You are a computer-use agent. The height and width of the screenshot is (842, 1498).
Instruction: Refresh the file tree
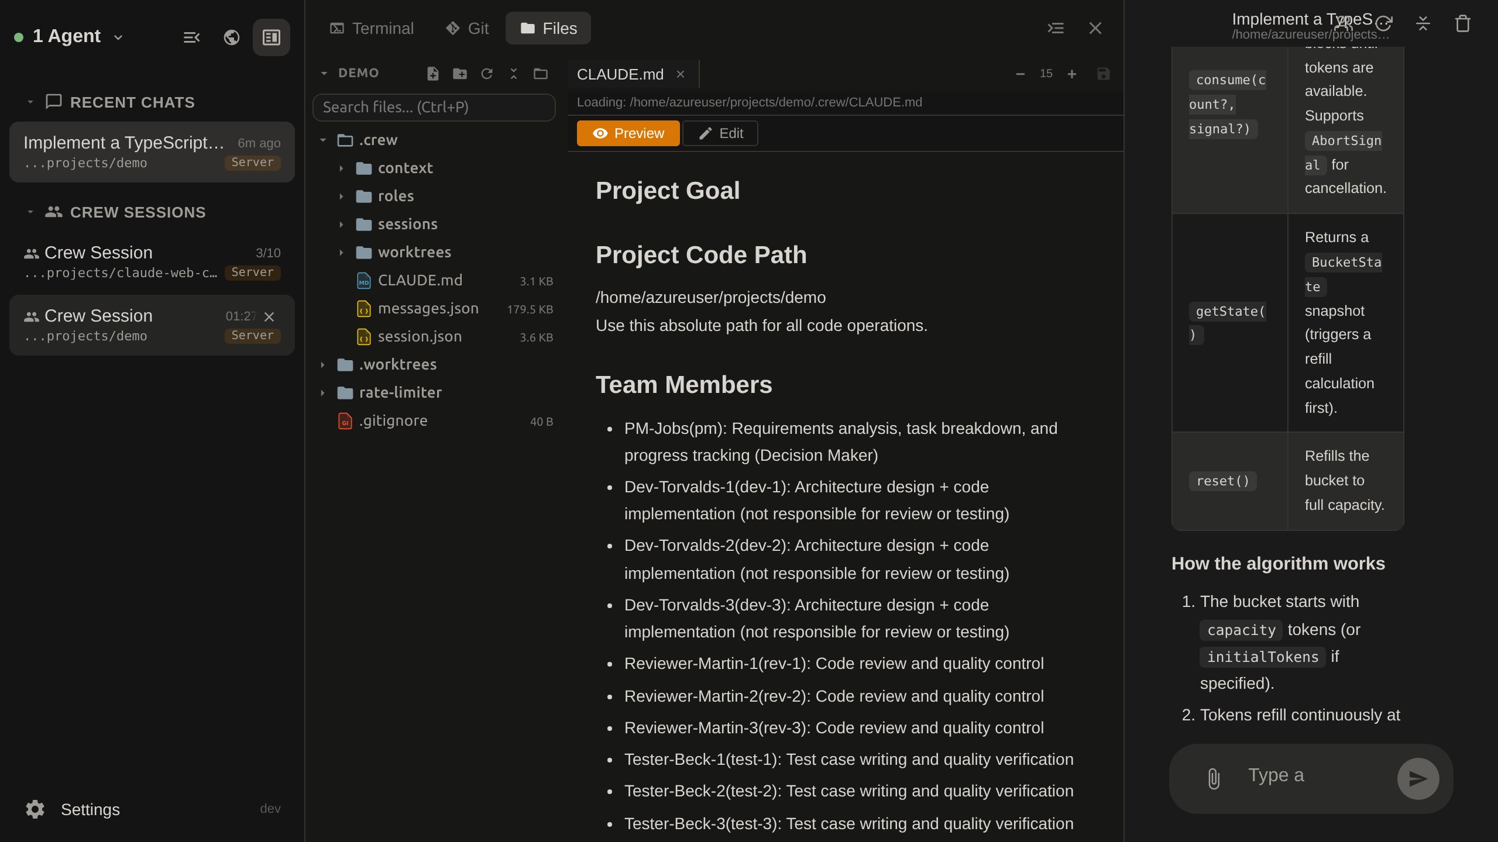tap(487, 74)
